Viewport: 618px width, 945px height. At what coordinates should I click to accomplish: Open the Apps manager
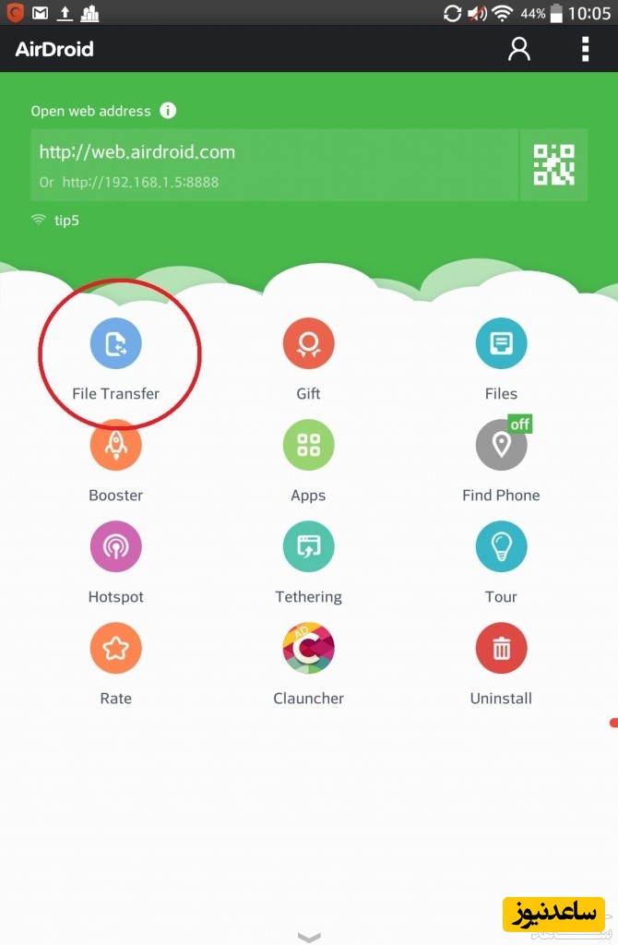(308, 445)
